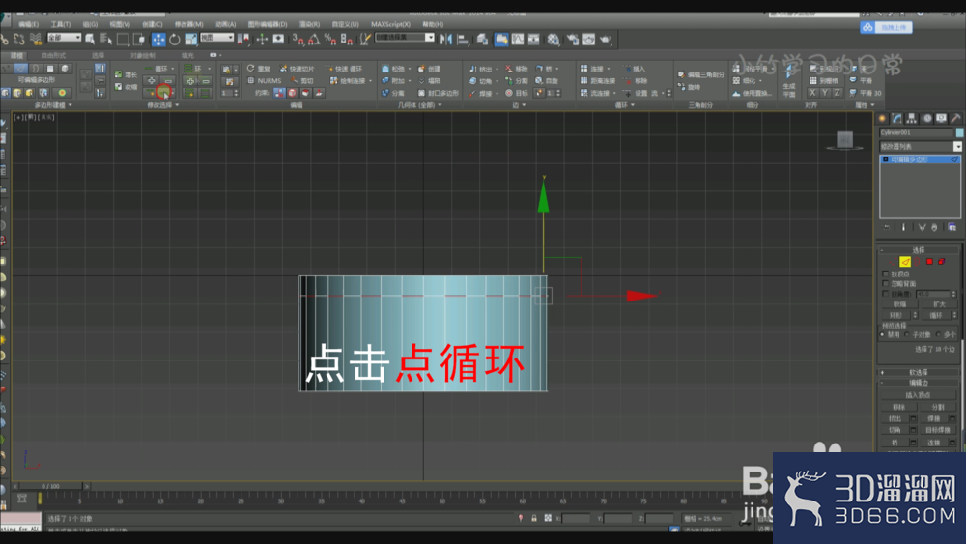Select 多个 preview selection radio
The image size is (966, 544).
coord(938,334)
